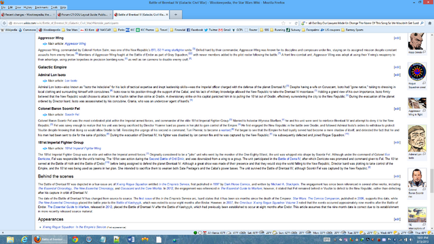
Task: Launch Google Chrome from the taskbar
Action: tap(75, 239)
